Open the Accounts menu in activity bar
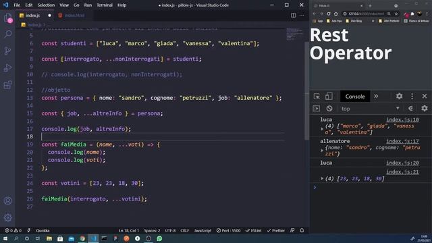The height and width of the screenshot is (243, 432). [x=8, y=201]
